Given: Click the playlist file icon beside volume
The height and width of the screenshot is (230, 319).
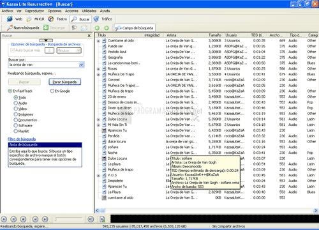Looking at the screenshot, I should pyautogui.click(x=102, y=219).
